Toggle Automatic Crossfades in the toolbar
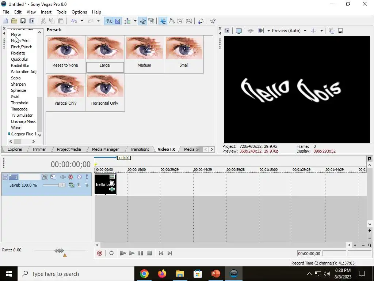Image resolution: width=374 pixels, height=281 pixels. (x=118, y=21)
